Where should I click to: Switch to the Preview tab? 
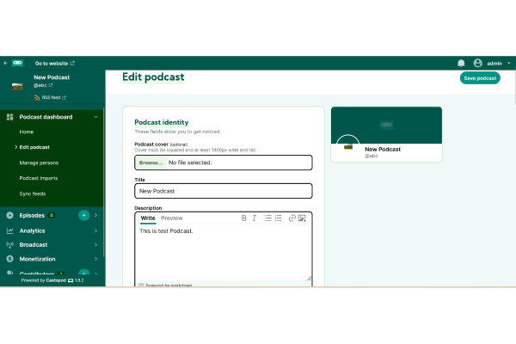(172, 218)
